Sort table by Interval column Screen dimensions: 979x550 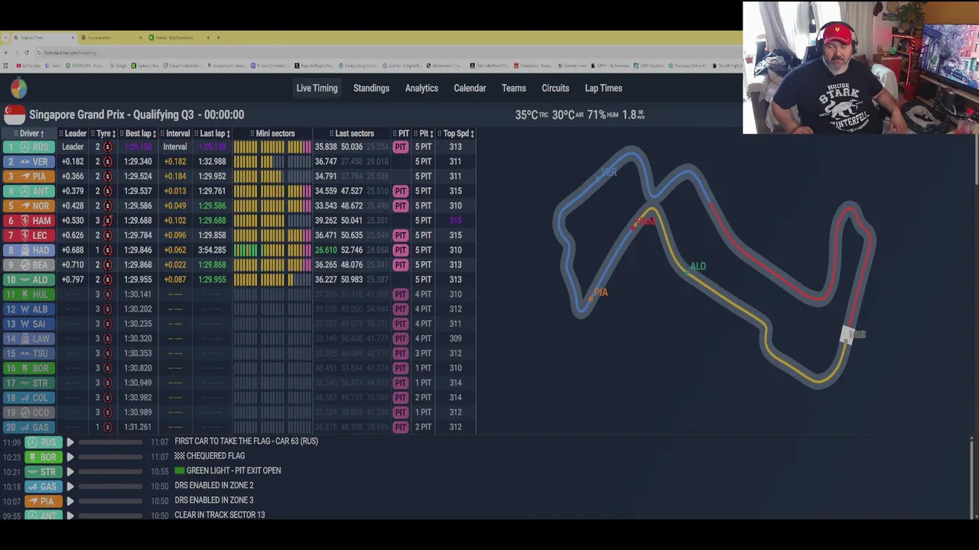(177, 134)
